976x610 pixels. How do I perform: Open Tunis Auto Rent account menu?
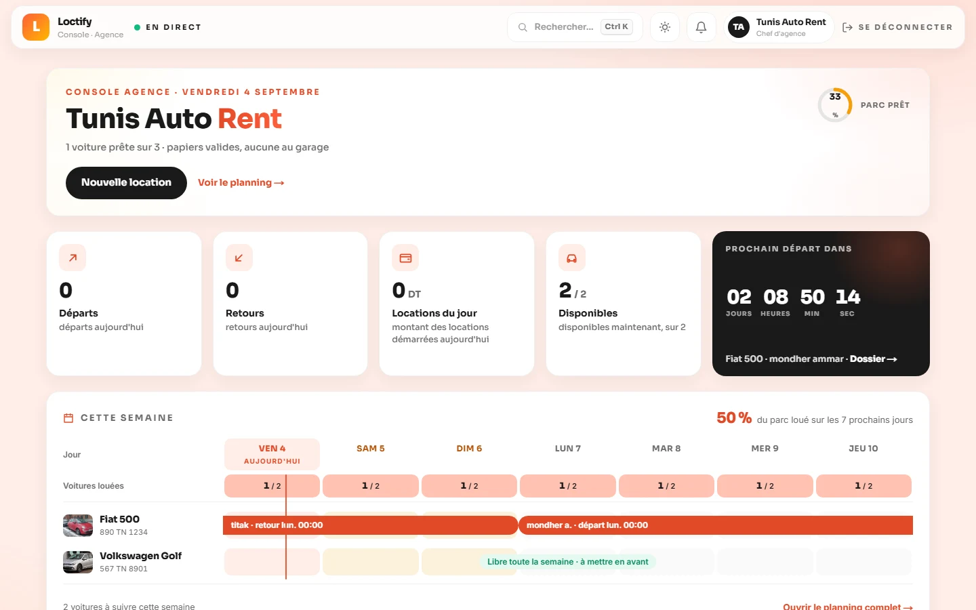coord(779,27)
